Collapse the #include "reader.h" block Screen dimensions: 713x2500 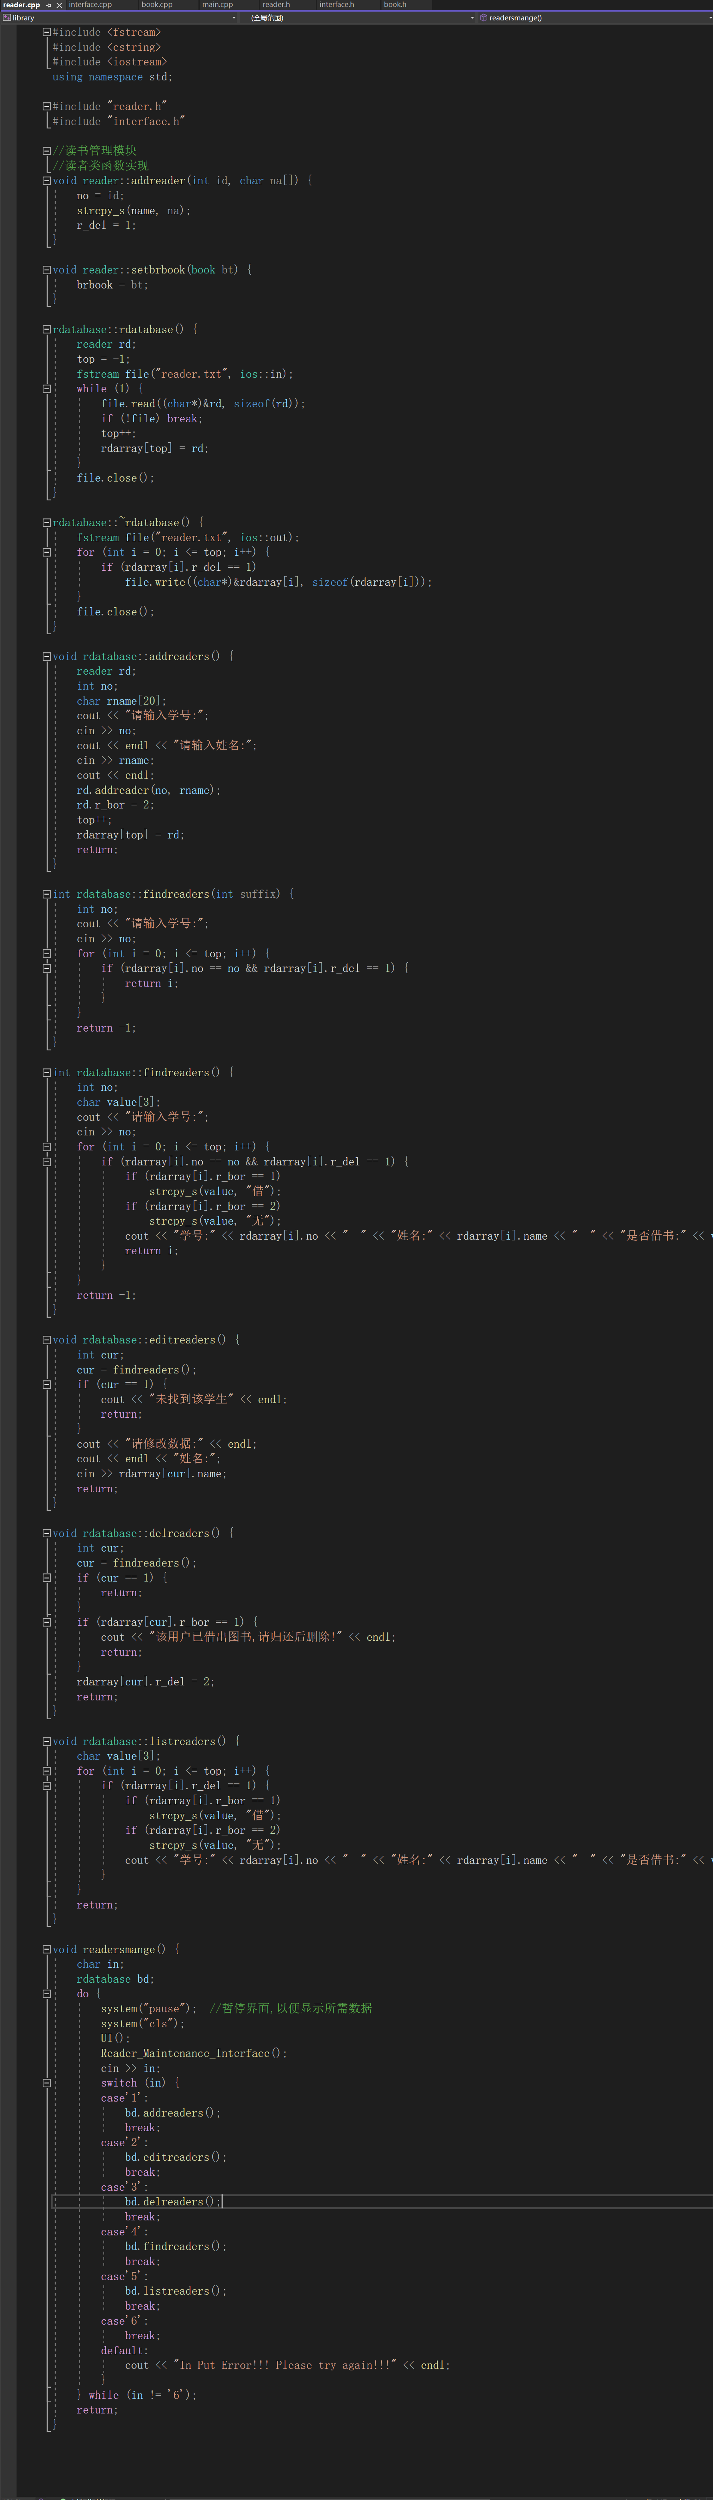[47, 107]
